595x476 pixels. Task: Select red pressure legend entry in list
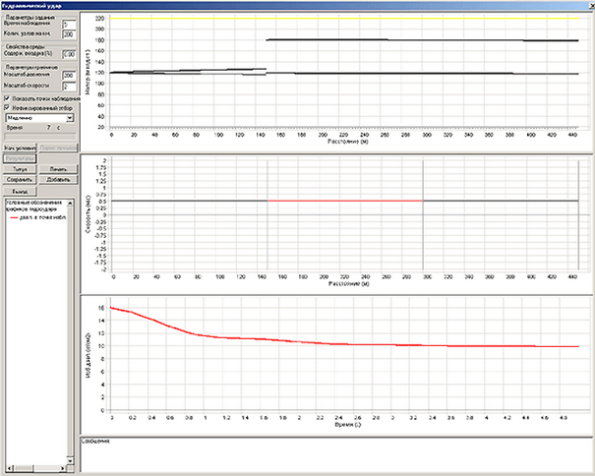pos(39,217)
